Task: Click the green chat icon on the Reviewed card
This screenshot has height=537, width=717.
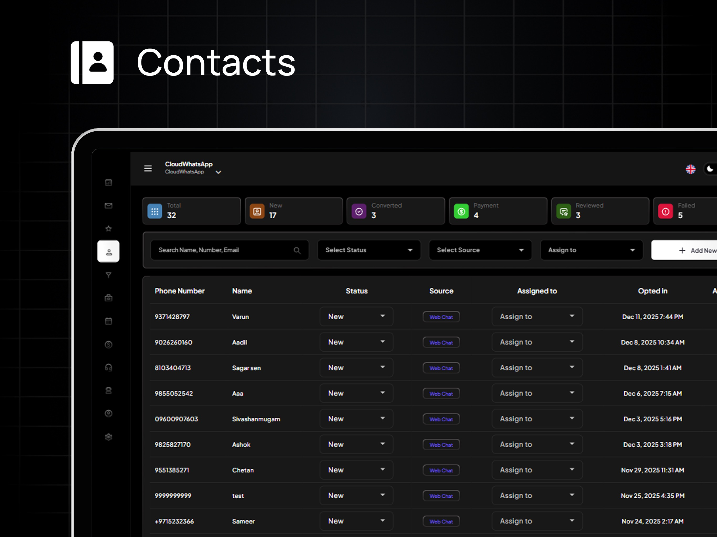Action: coord(564,212)
